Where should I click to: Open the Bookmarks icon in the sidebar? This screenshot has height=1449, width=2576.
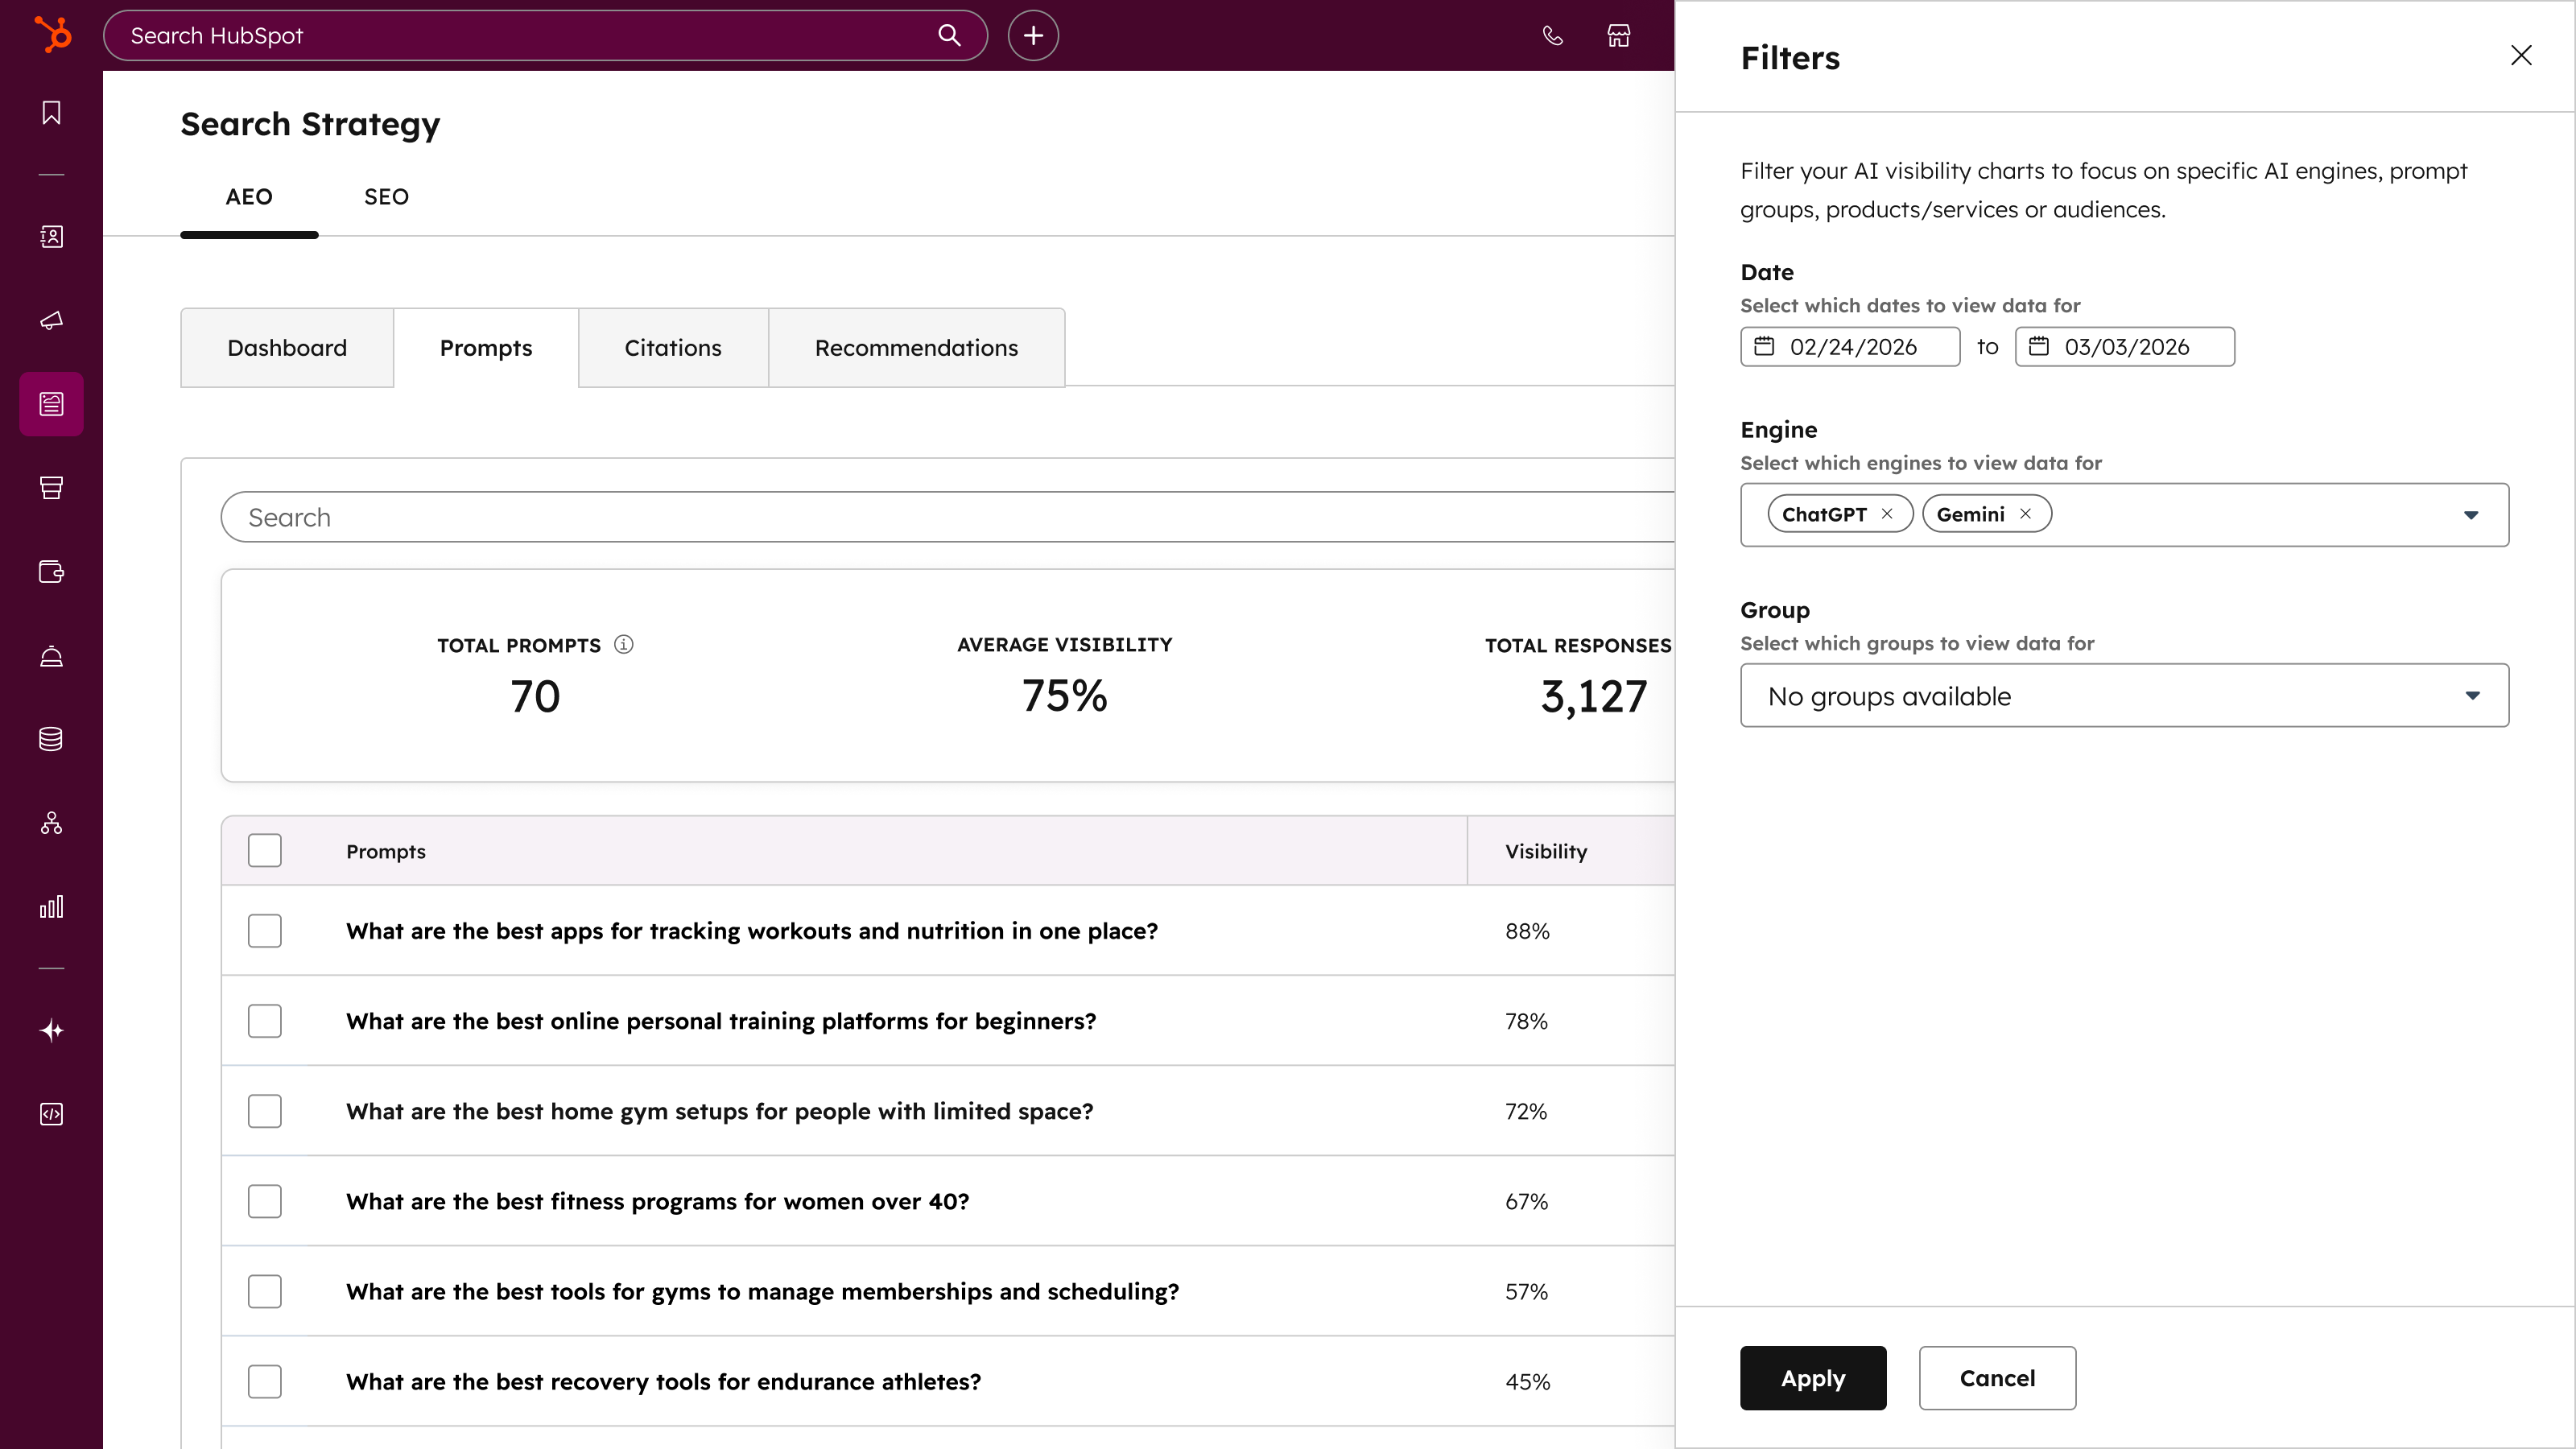(x=51, y=112)
